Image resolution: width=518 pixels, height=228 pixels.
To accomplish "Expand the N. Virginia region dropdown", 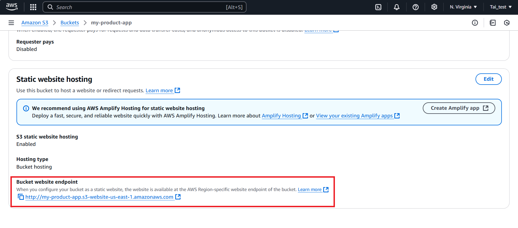I will tap(463, 7).
